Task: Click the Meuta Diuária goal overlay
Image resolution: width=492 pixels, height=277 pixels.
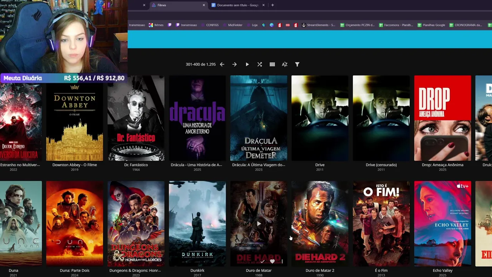Action: click(64, 78)
